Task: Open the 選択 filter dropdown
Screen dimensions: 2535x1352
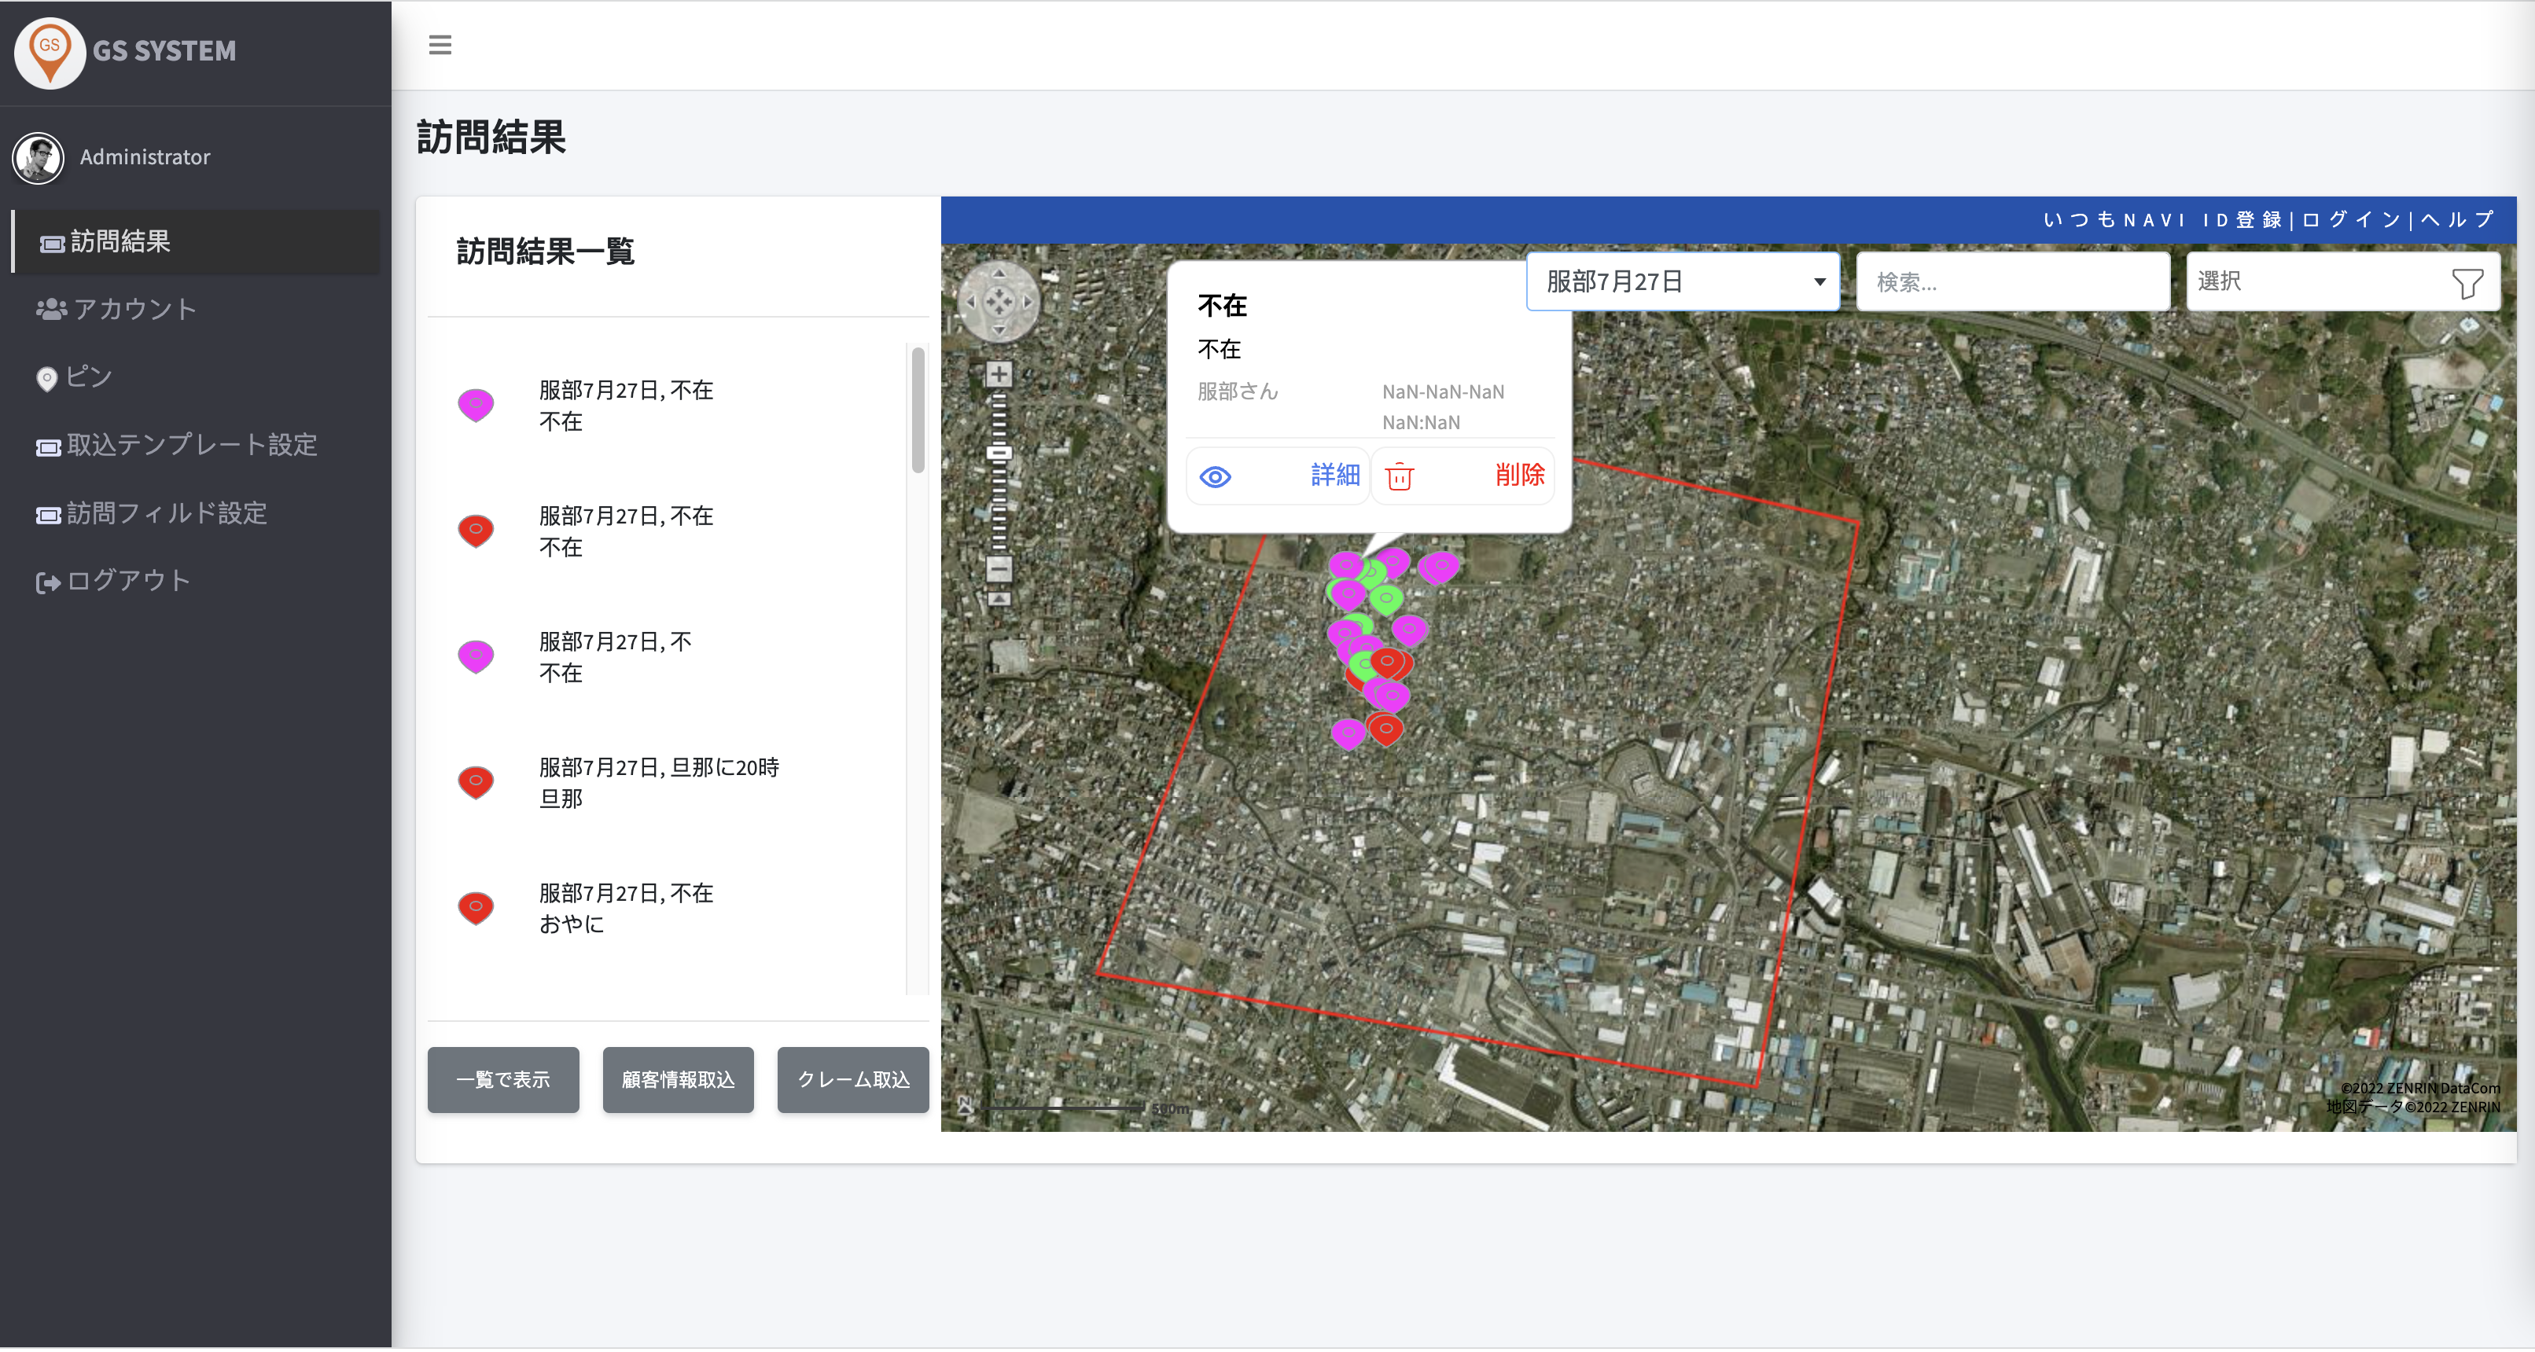Action: tap(2342, 281)
